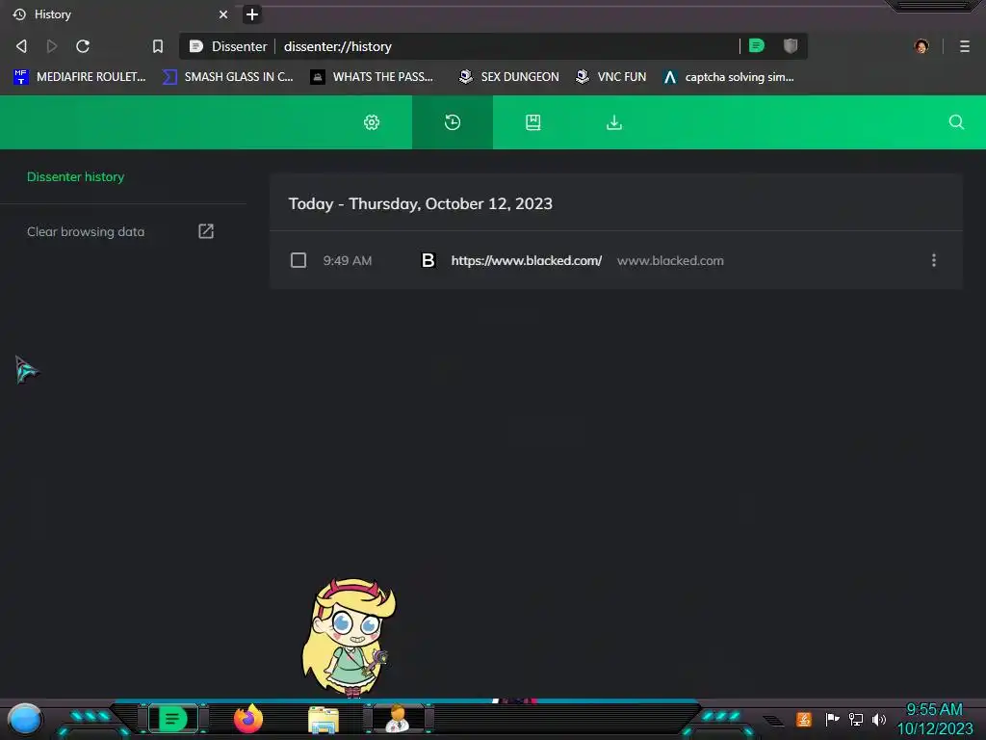Click the Dissenter taskbar button
This screenshot has width=986, height=740.
[x=173, y=719]
